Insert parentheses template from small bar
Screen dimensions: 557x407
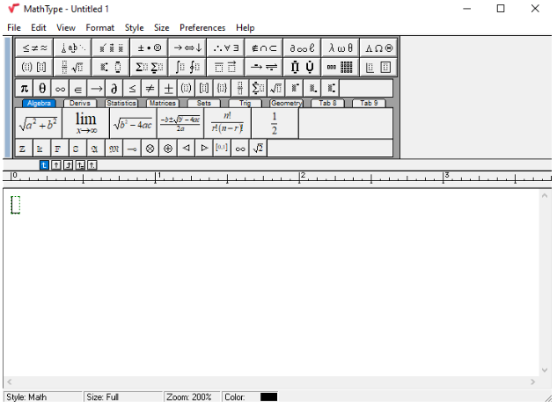187,88
